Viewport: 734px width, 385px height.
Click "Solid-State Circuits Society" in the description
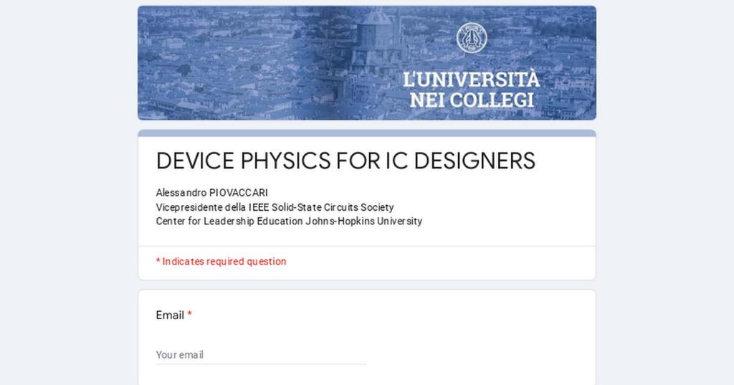(x=333, y=207)
